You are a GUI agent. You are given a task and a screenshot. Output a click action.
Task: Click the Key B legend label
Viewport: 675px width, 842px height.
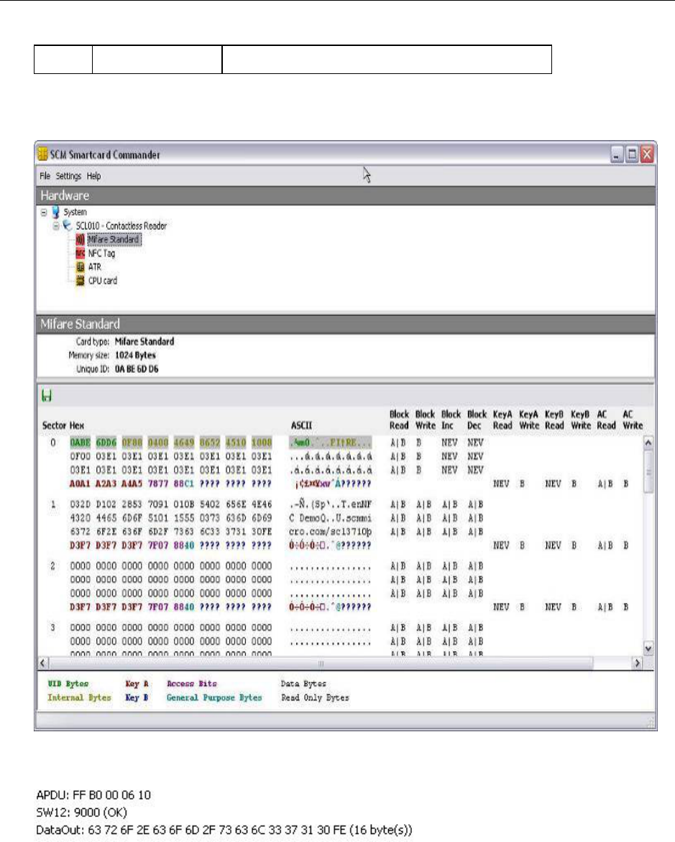[137, 698]
